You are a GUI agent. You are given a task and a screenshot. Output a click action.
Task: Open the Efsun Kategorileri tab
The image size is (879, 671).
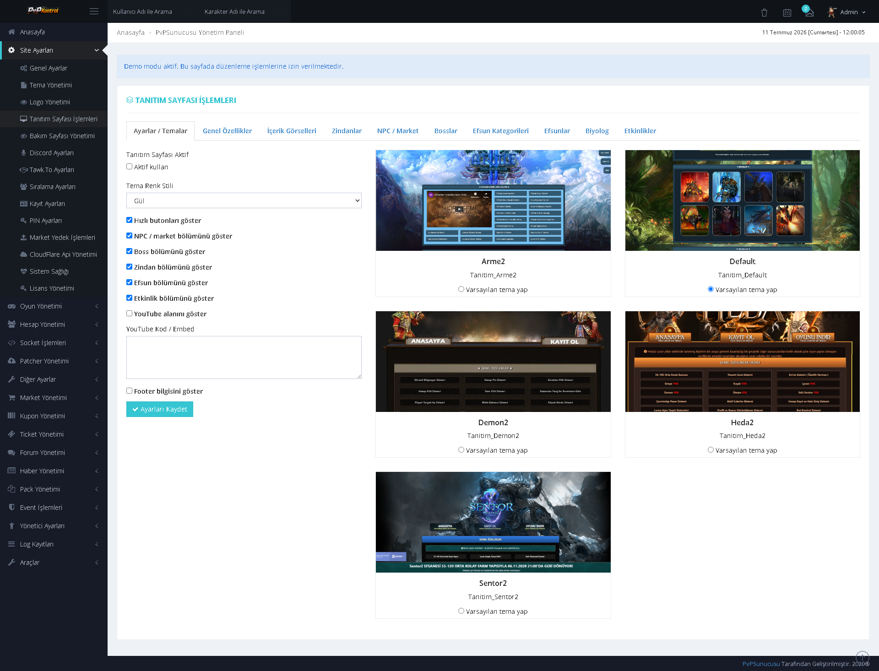[x=500, y=131]
